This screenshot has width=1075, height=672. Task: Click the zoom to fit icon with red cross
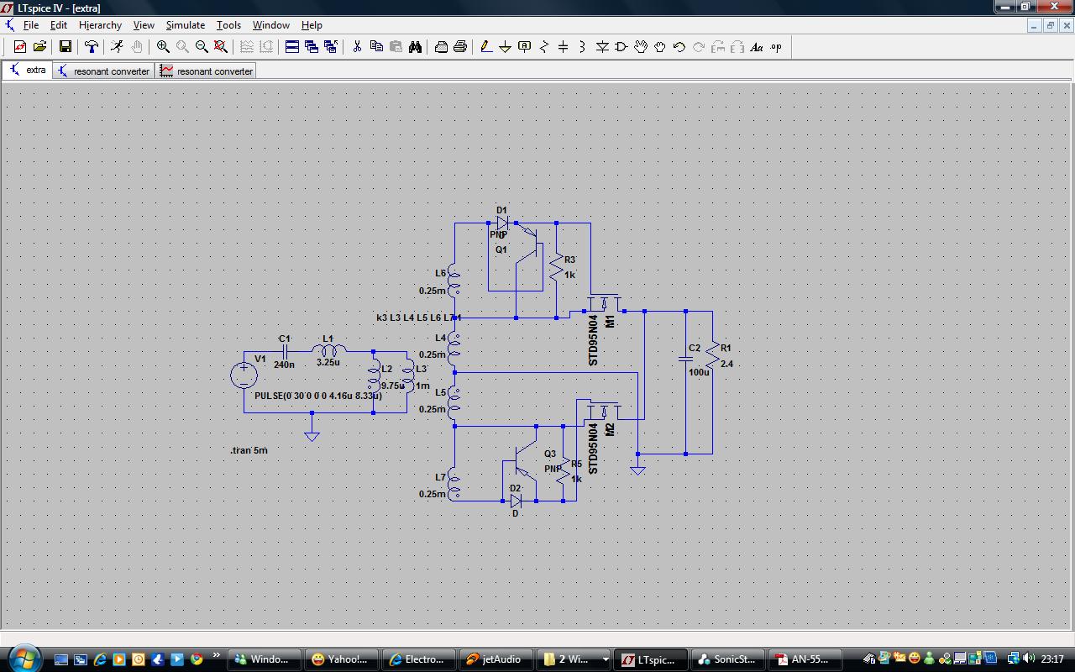[221, 47]
